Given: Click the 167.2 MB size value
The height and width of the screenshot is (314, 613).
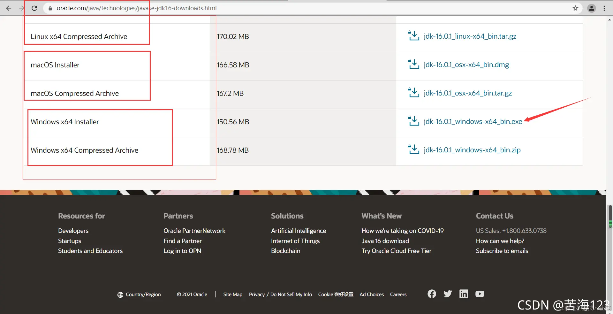Looking at the screenshot, I should point(230,93).
